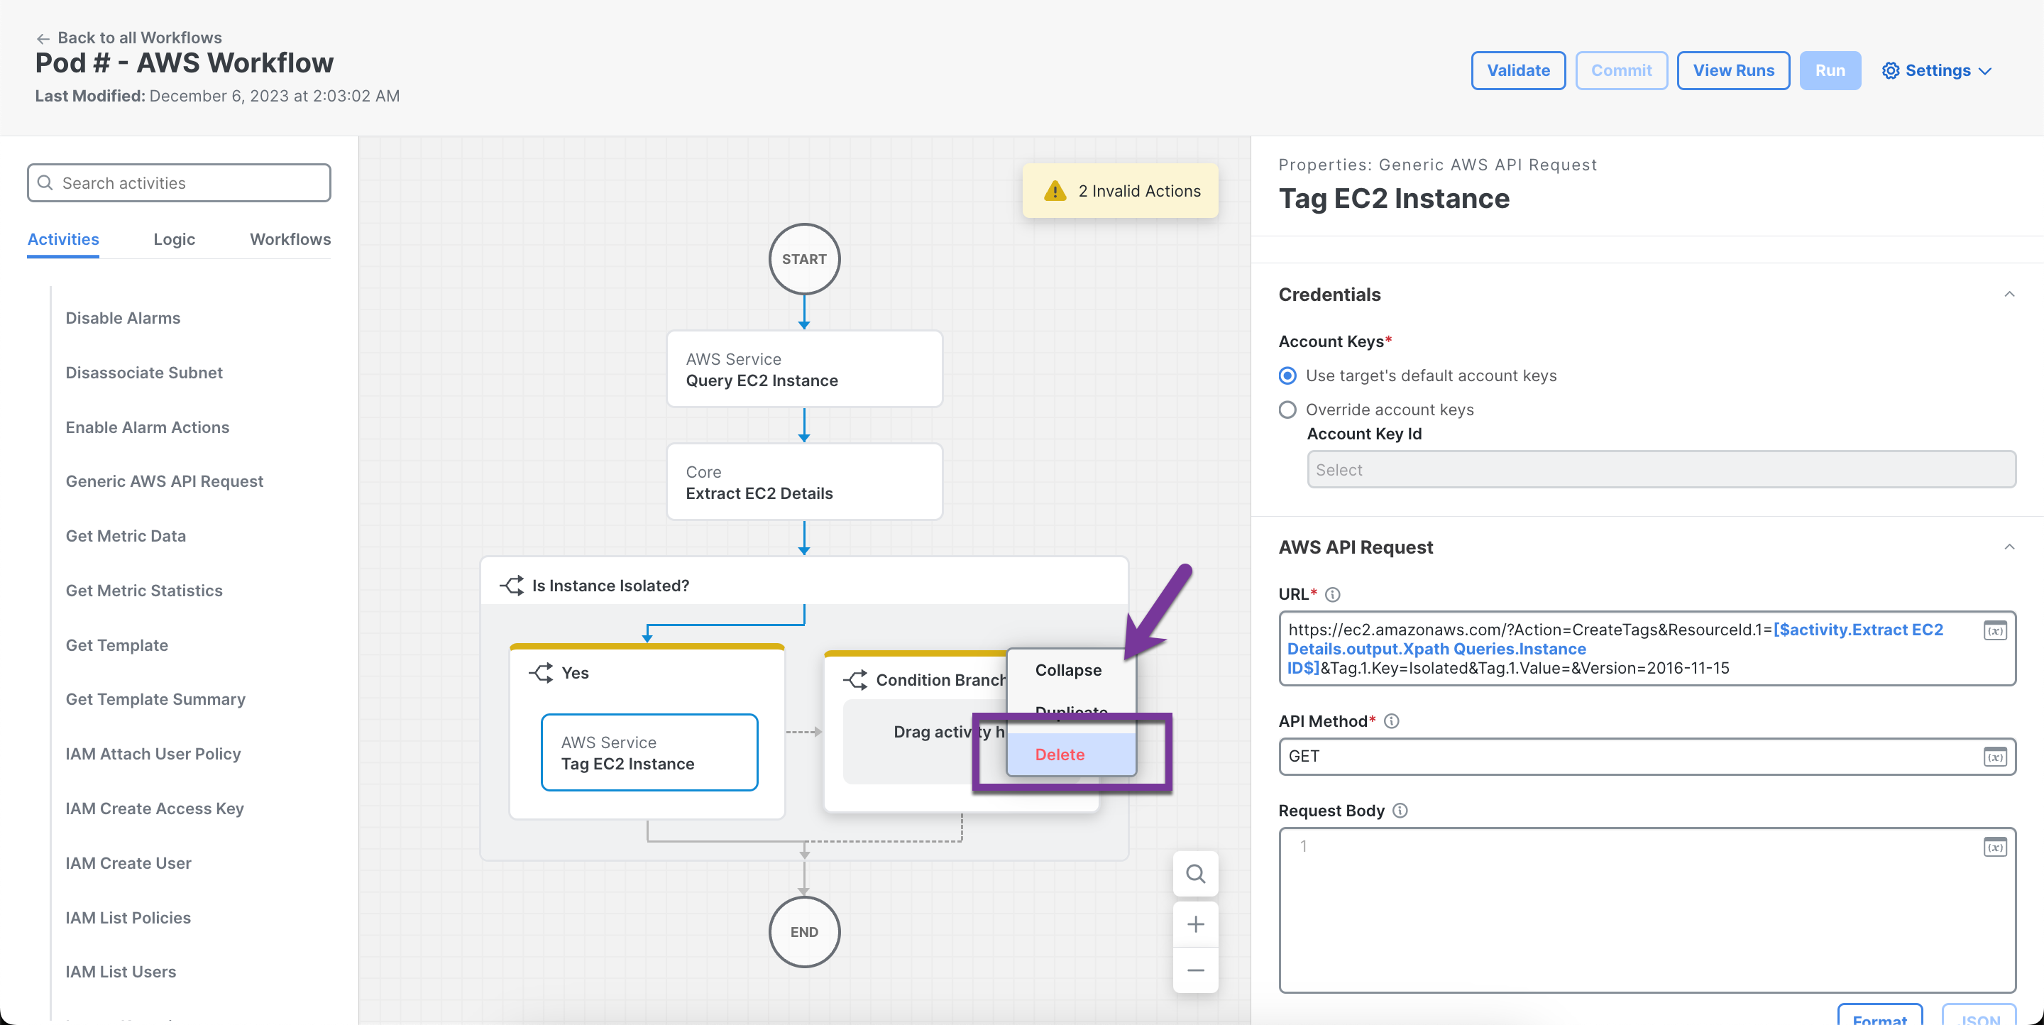Click the Search activities input field
The width and height of the screenshot is (2044, 1025).
tap(179, 183)
